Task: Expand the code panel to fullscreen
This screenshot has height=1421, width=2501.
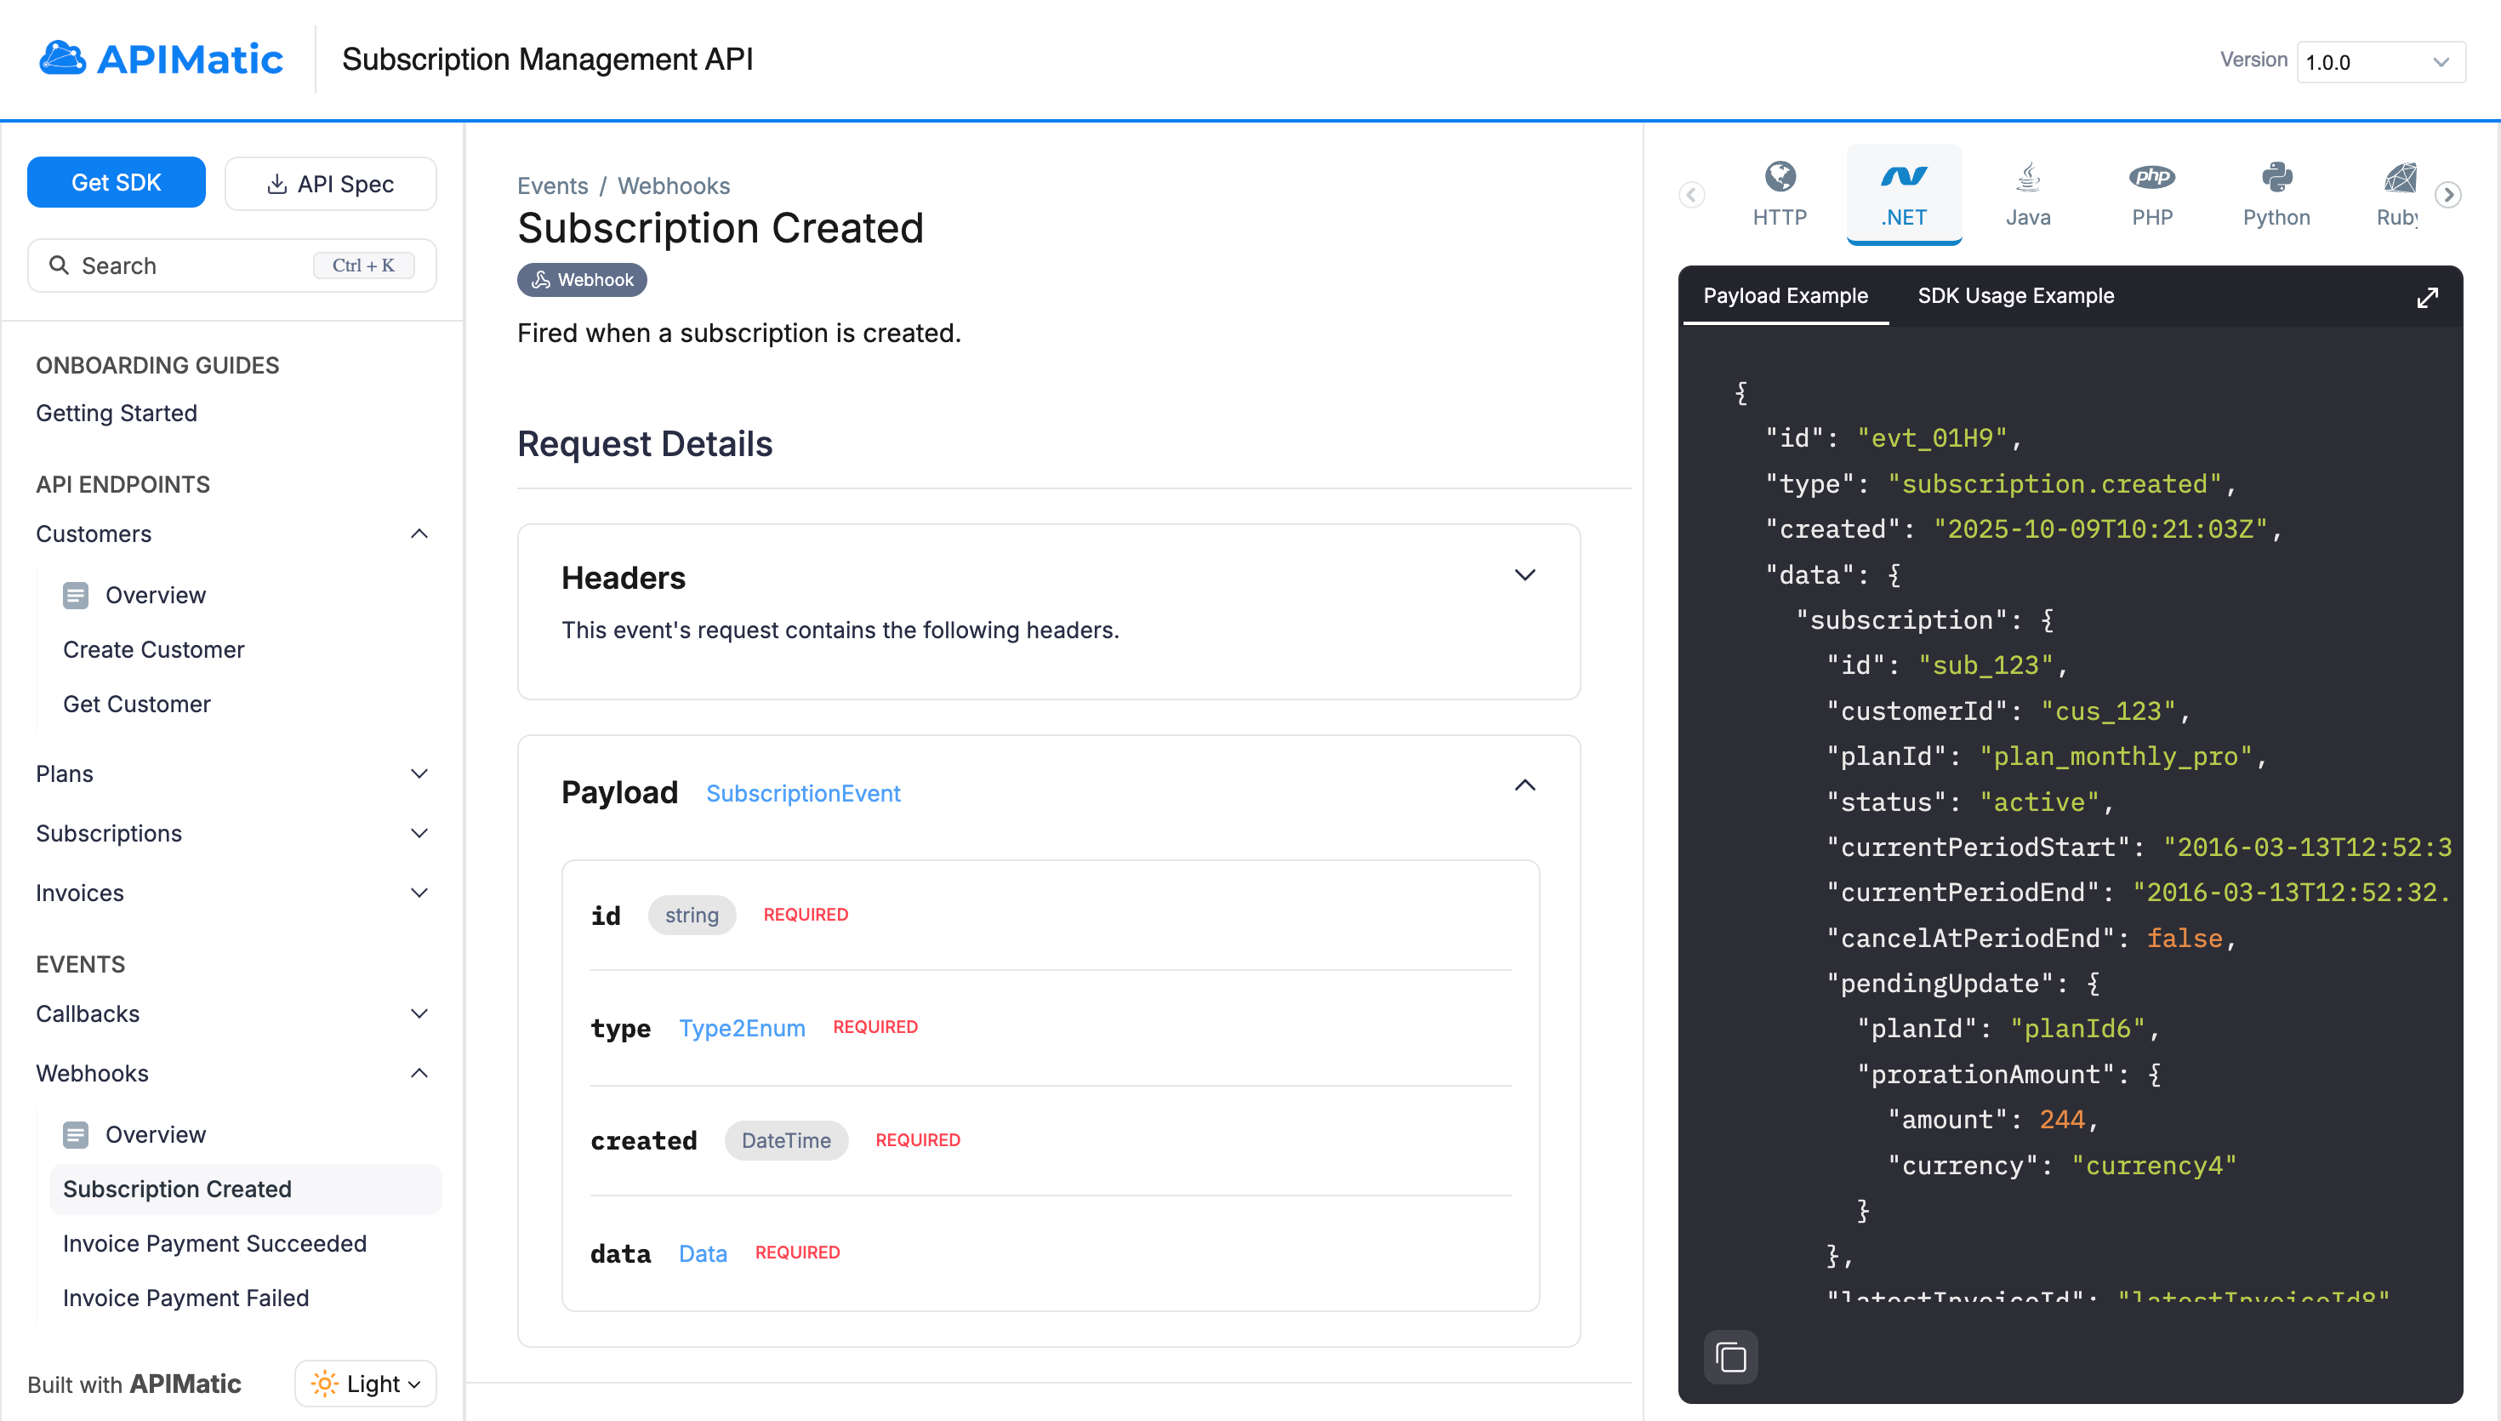Action: tap(2427, 297)
